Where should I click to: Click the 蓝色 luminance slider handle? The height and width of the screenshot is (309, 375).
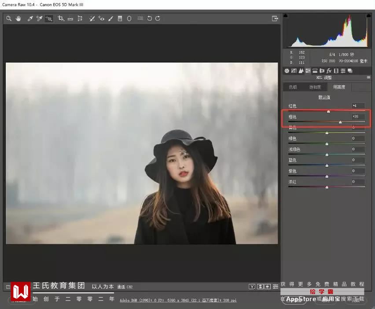point(327,166)
